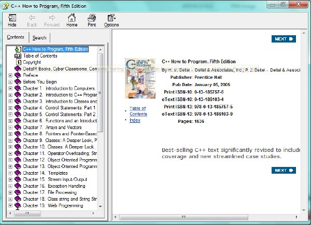Click the root icon of C++ How to Program

pyautogui.click(x=18, y=49)
